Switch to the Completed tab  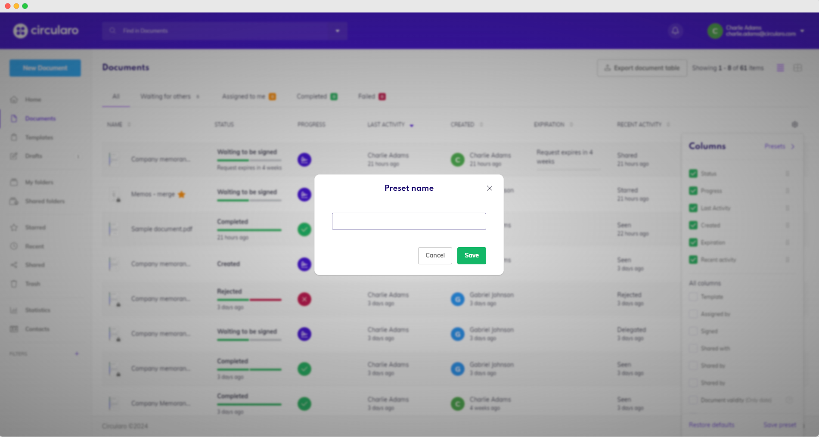[316, 96]
